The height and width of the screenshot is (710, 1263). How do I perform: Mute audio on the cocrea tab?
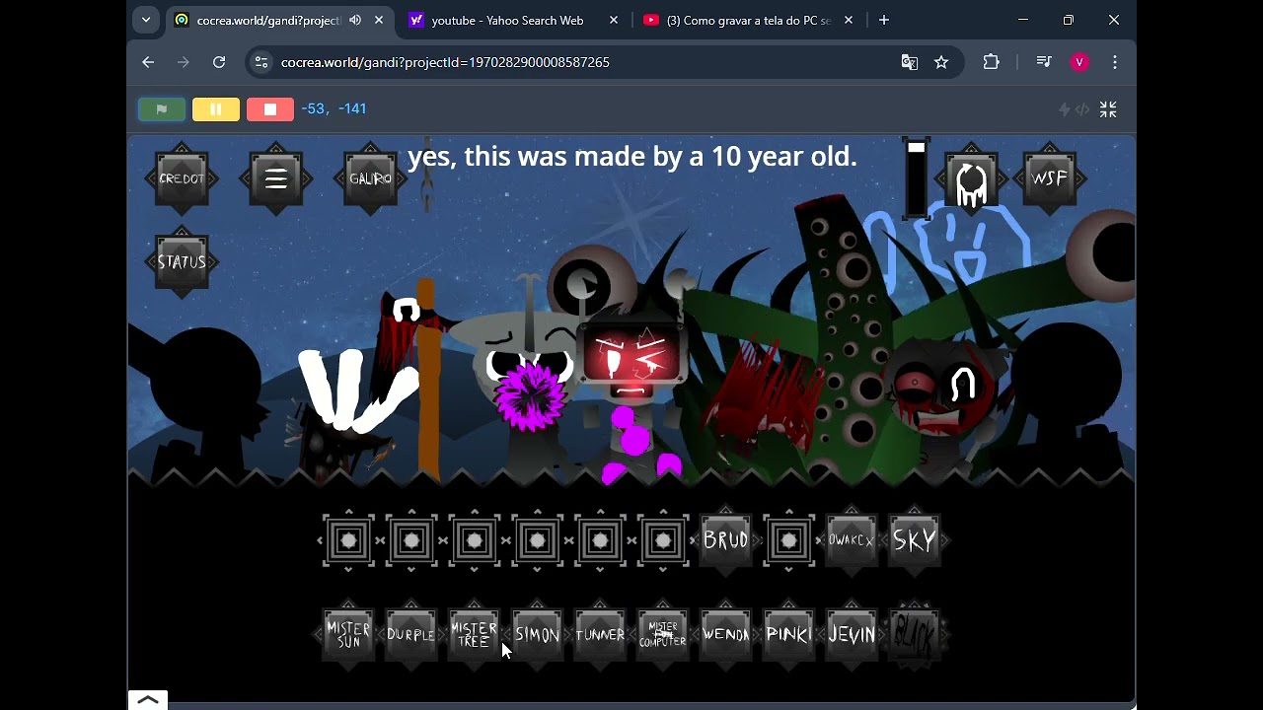point(355,20)
